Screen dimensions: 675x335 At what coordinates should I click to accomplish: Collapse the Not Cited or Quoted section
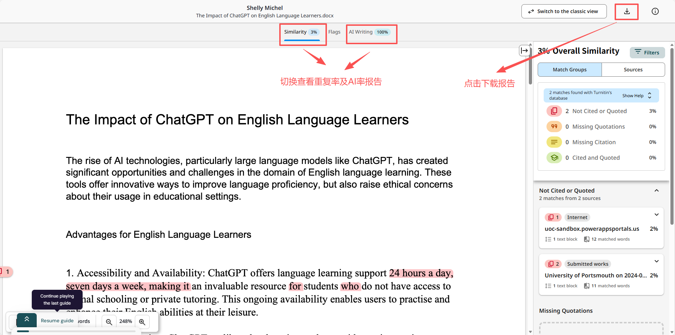coord(656,190)
